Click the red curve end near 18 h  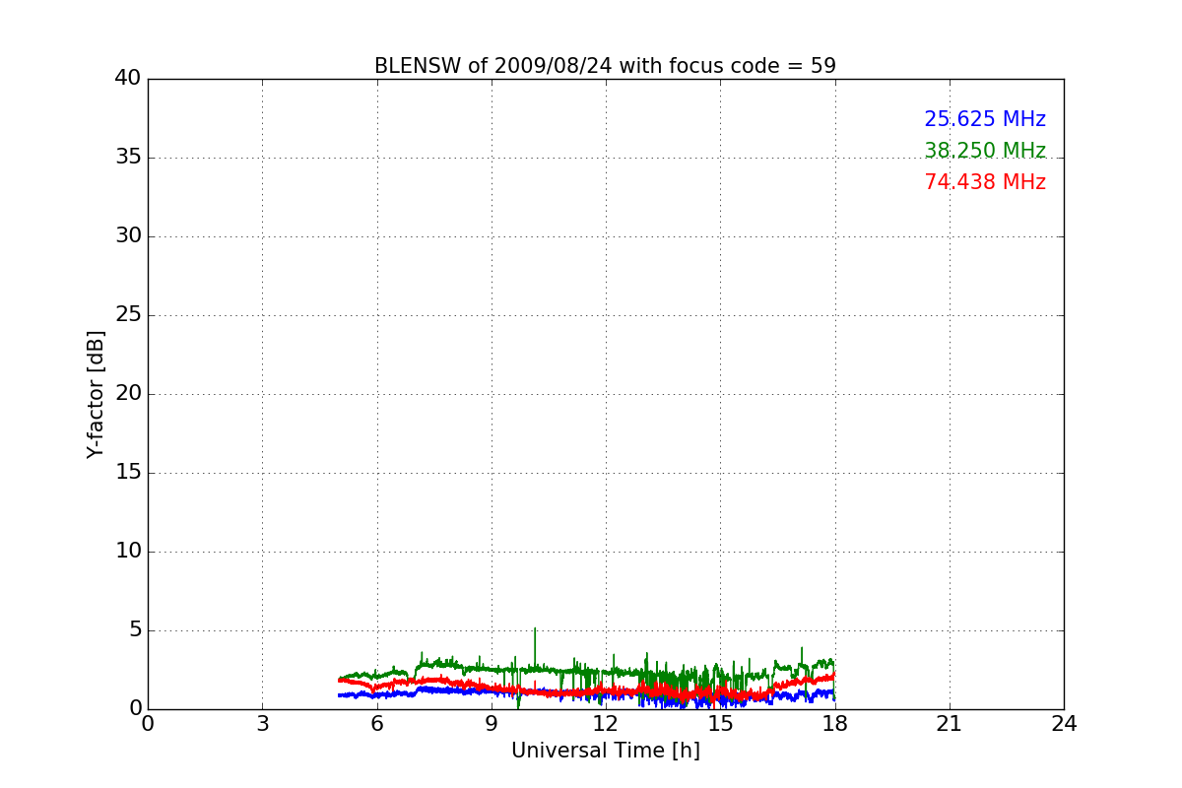[x=833, y=676]
